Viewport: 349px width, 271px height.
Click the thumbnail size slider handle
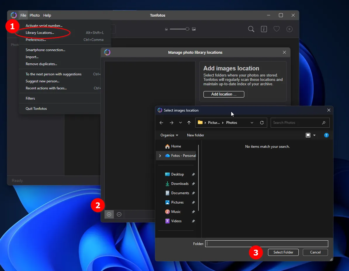click(187, 29)
